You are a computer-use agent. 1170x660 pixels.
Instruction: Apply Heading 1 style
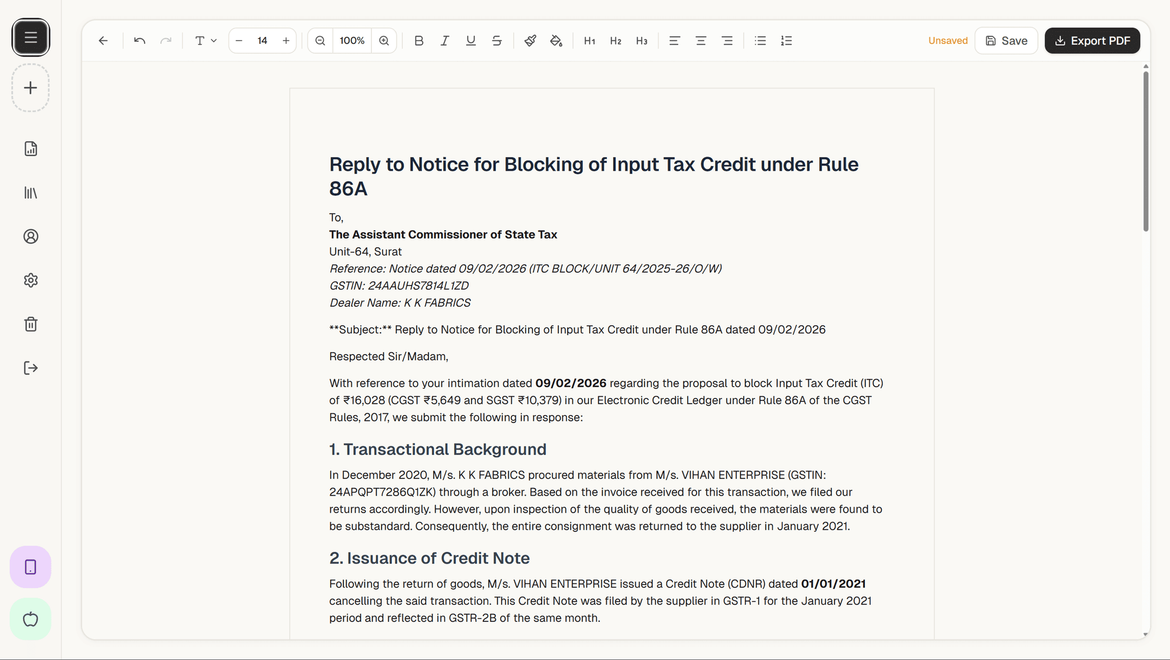[590, 41]
